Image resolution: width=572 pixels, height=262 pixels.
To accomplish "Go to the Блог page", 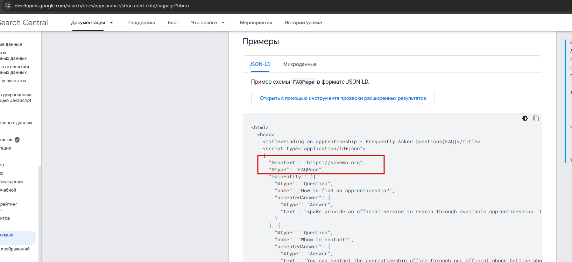I will click(173, 23).
